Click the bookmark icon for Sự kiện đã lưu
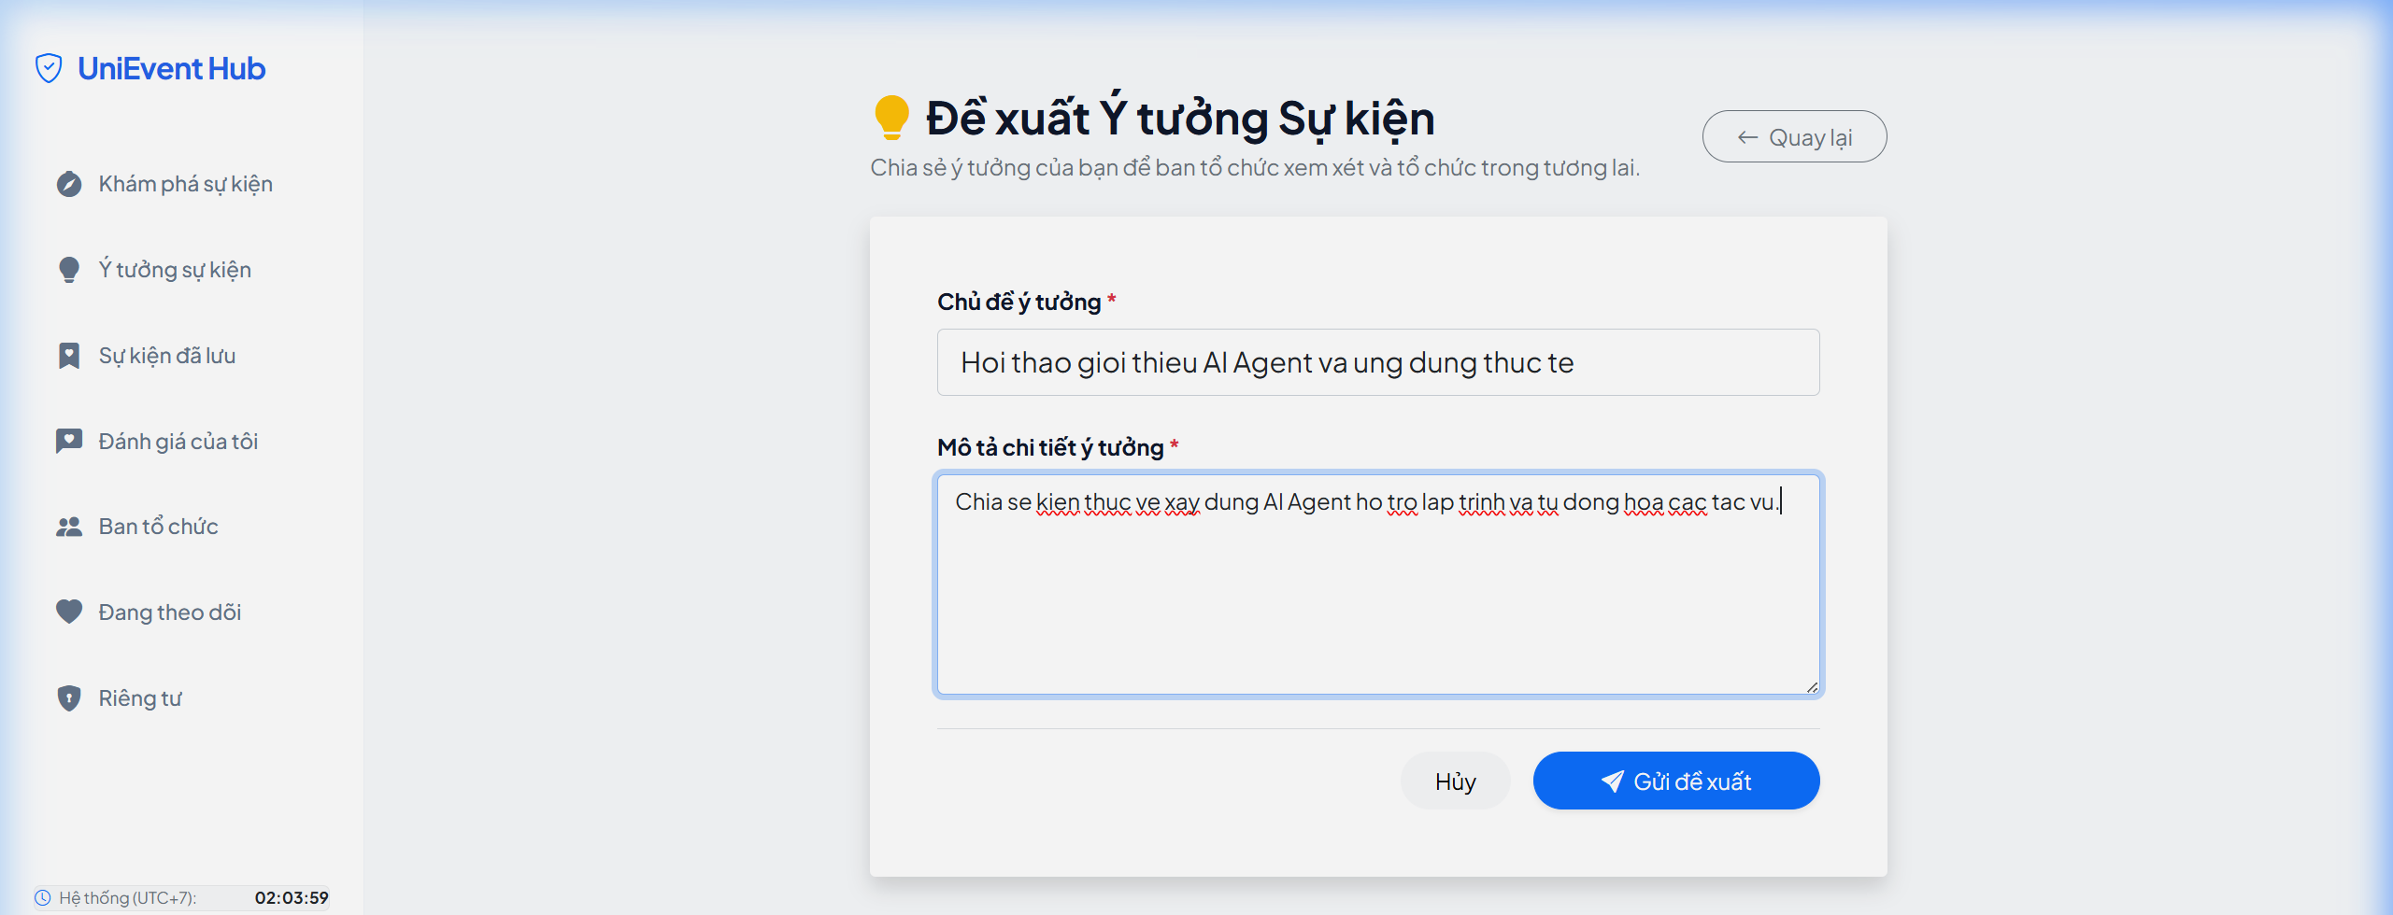Screen dimensions: 2393x915 click(69, 356)
